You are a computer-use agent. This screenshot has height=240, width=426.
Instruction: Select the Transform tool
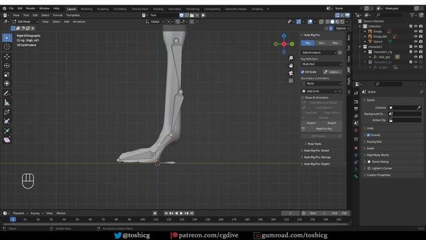7,83
